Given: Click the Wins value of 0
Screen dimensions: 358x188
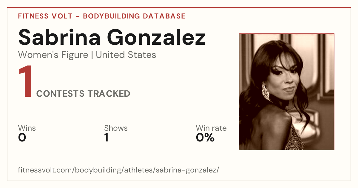Looking at the screenshot, I should pos(22,138).
